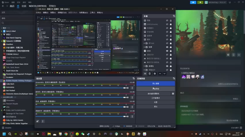Collapse the 2023年12月 section in the Steam library
The width and height of the screenshot is (245, 137).
coord(2,97)
